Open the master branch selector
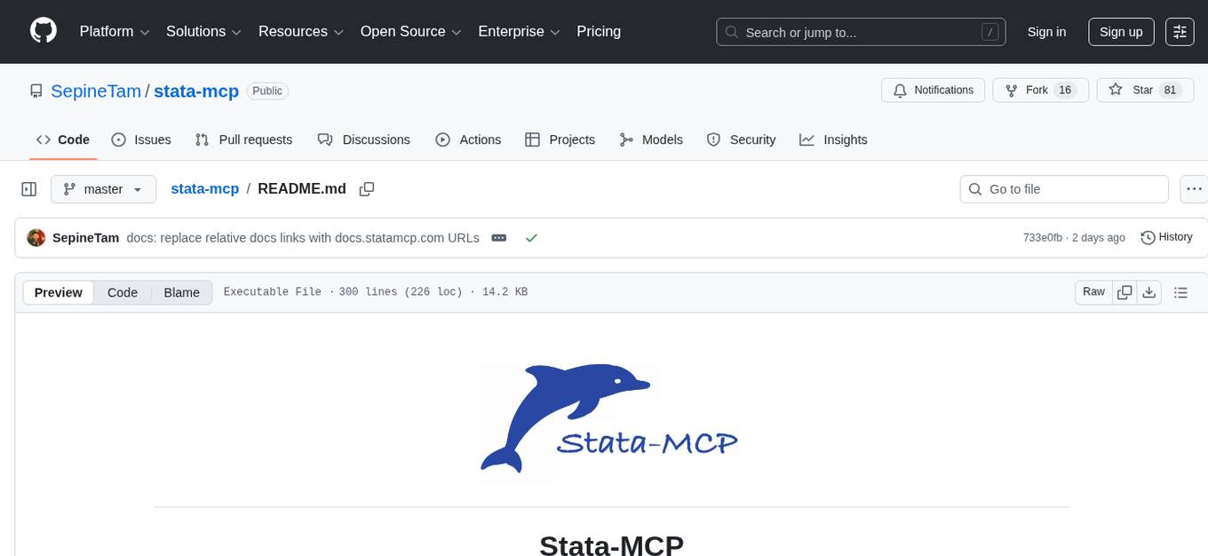Image resolution: width=1208 pixels, height=556 pixels. 103,188
